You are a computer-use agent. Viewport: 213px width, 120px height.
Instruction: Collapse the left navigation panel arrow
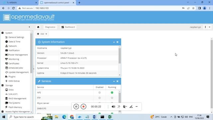29,27
